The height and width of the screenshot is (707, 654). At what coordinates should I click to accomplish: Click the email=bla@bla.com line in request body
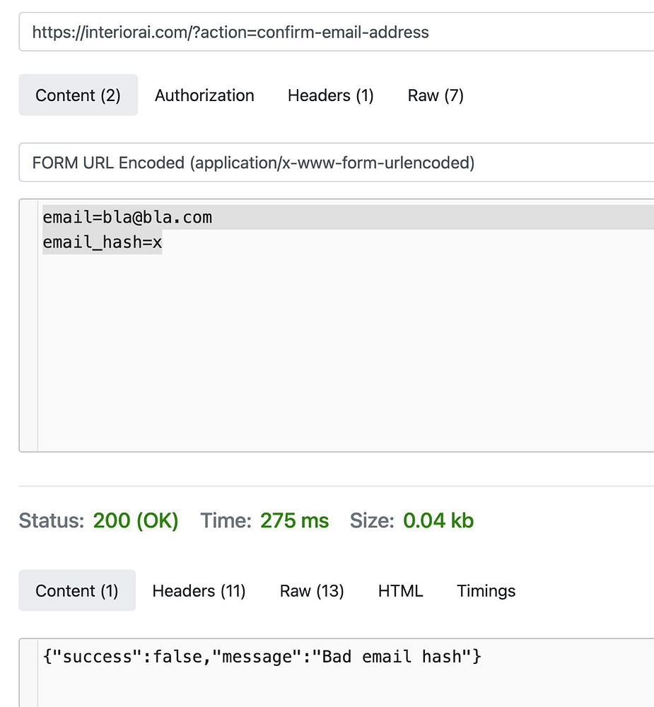[127, 217]
